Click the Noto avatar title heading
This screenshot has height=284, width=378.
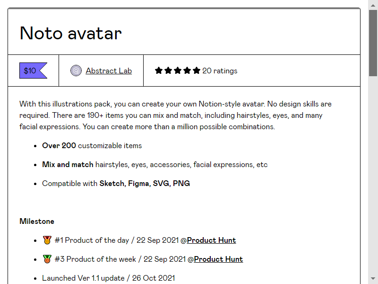[x=70, y=33]
